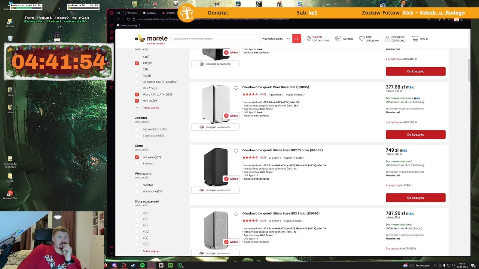The image size is (479, 269).
Task: Open Discord from the taskbar
Action: point(114,265)
